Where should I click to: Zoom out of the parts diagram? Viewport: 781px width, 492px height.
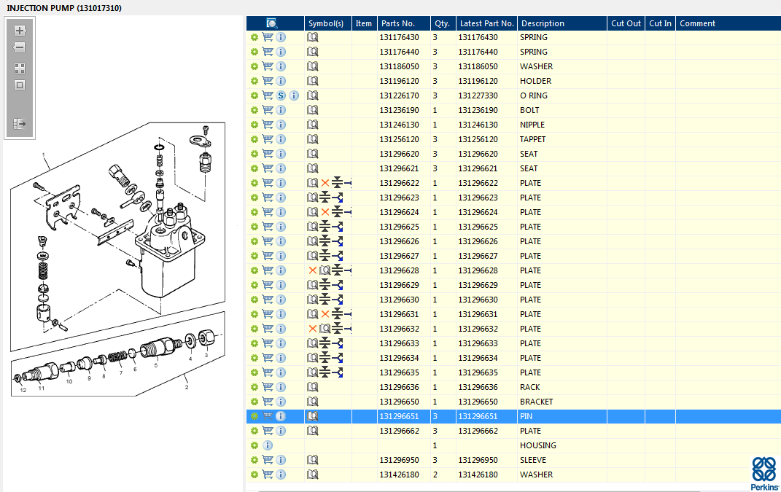click(x=20, y=48)
